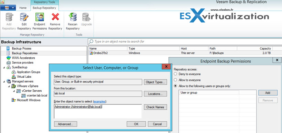The image size is (282, 133).
Task: Click the Managed servers icon
Action: coord(9,81)
